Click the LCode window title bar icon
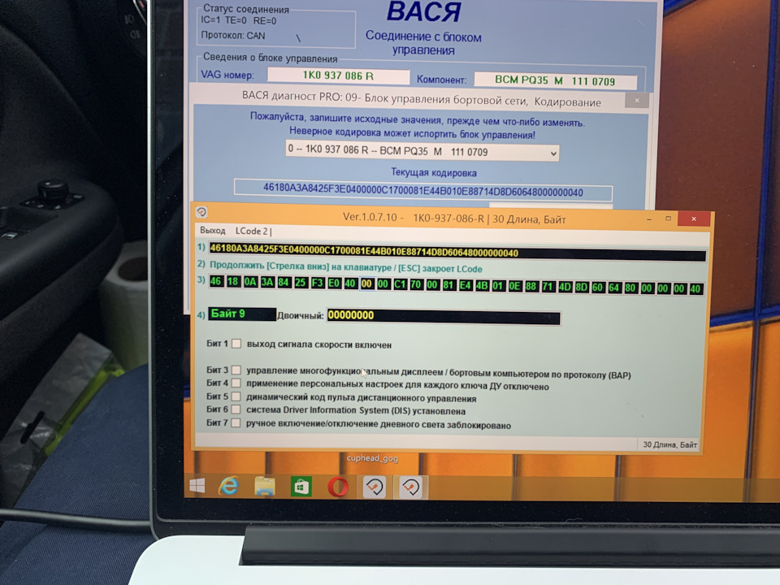Screen dimensions: 780x585 (x=201, y=212)
